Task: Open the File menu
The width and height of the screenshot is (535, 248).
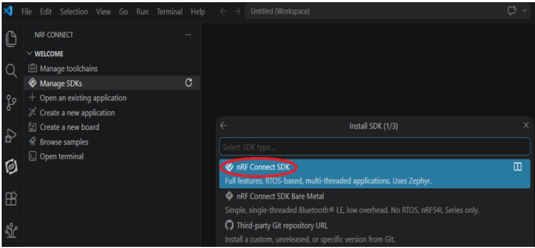Action: click(26, 12)
